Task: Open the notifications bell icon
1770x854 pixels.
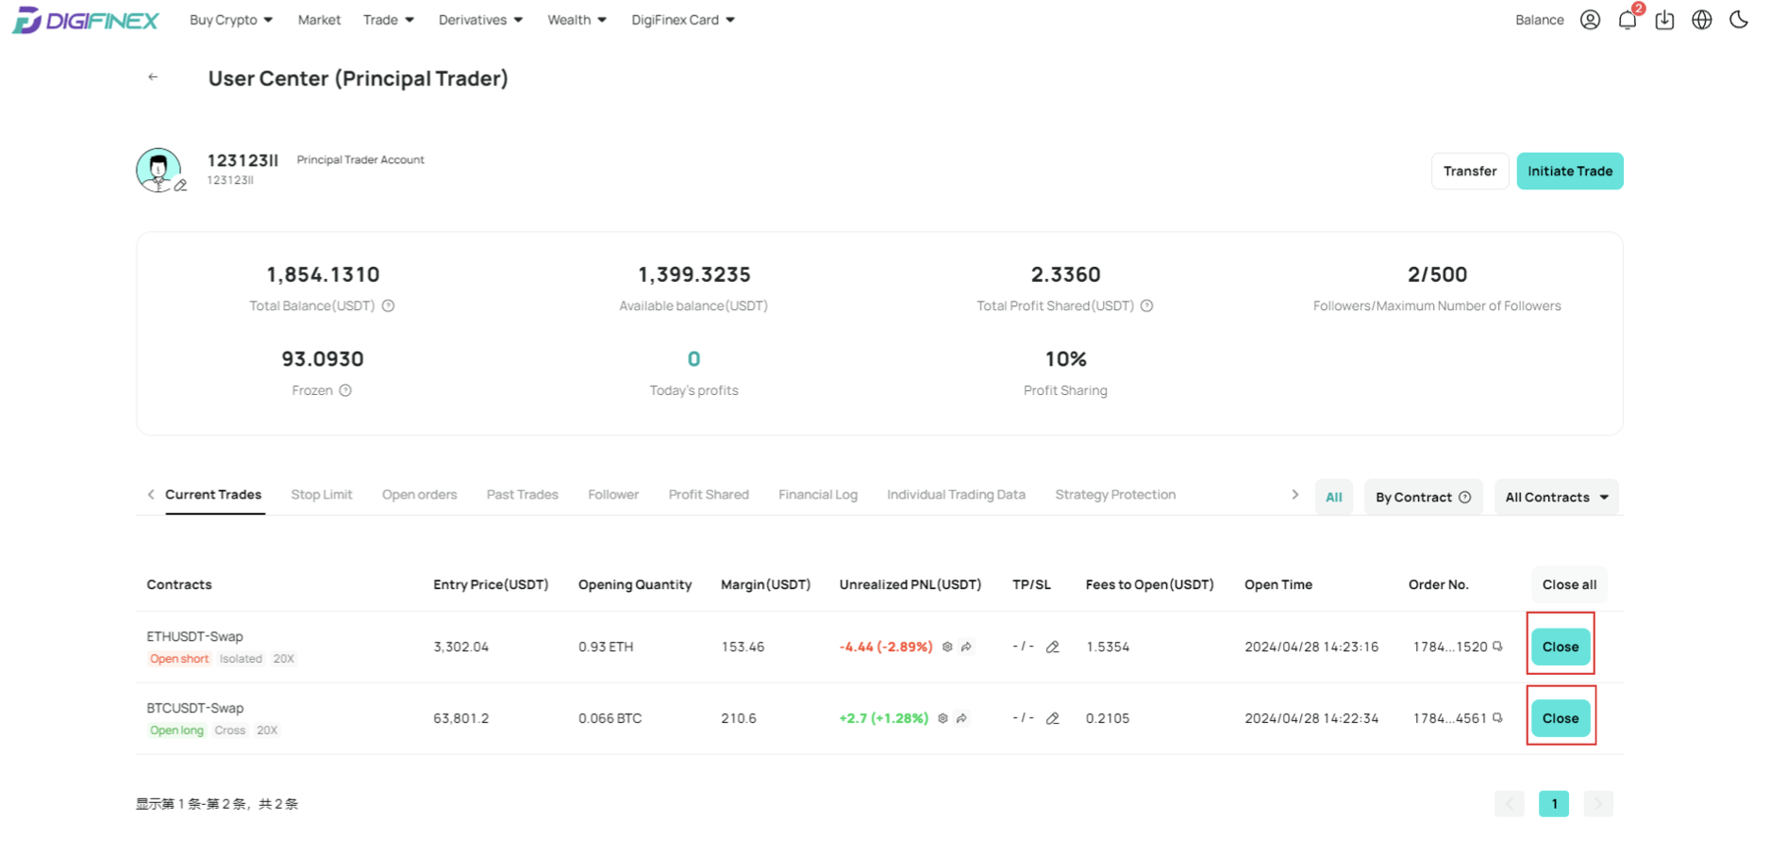Action: point(1628,20)
